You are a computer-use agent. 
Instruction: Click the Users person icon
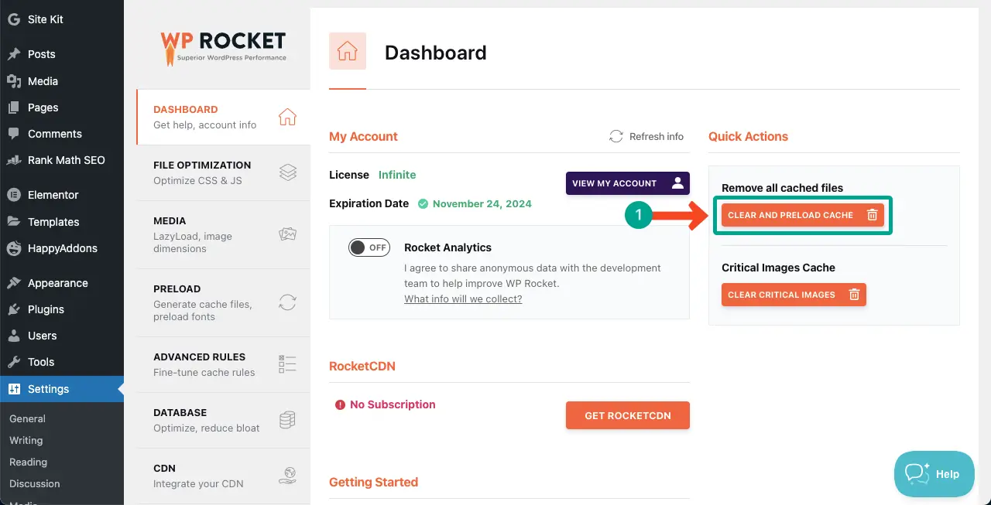14,336
